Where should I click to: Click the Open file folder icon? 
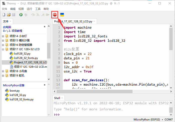coord(9,15)
